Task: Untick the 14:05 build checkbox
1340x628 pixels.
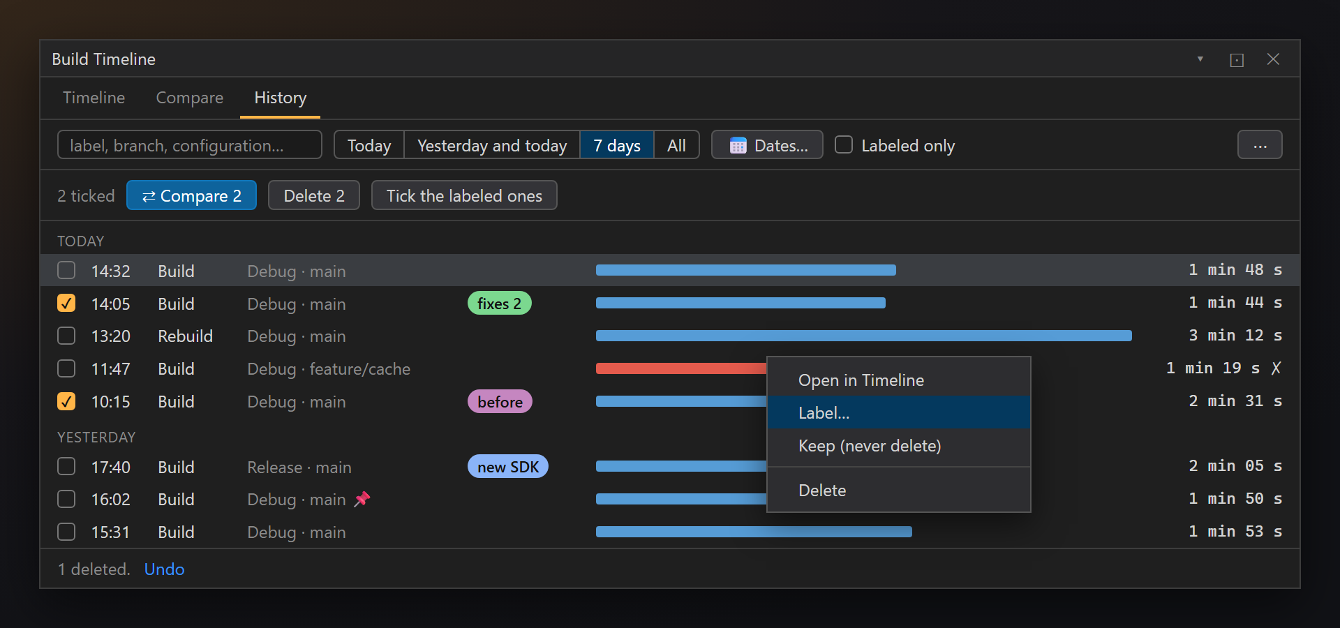Action: [x=66, y=303]
